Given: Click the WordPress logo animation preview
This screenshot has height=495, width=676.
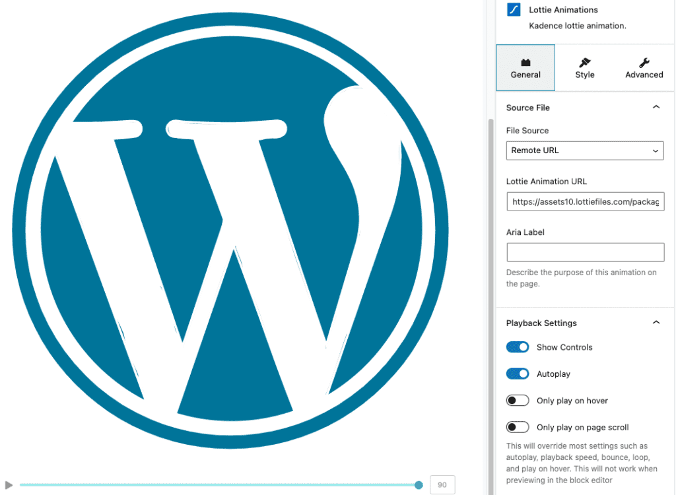Looking at the screenshot, I should click(230, 231).
